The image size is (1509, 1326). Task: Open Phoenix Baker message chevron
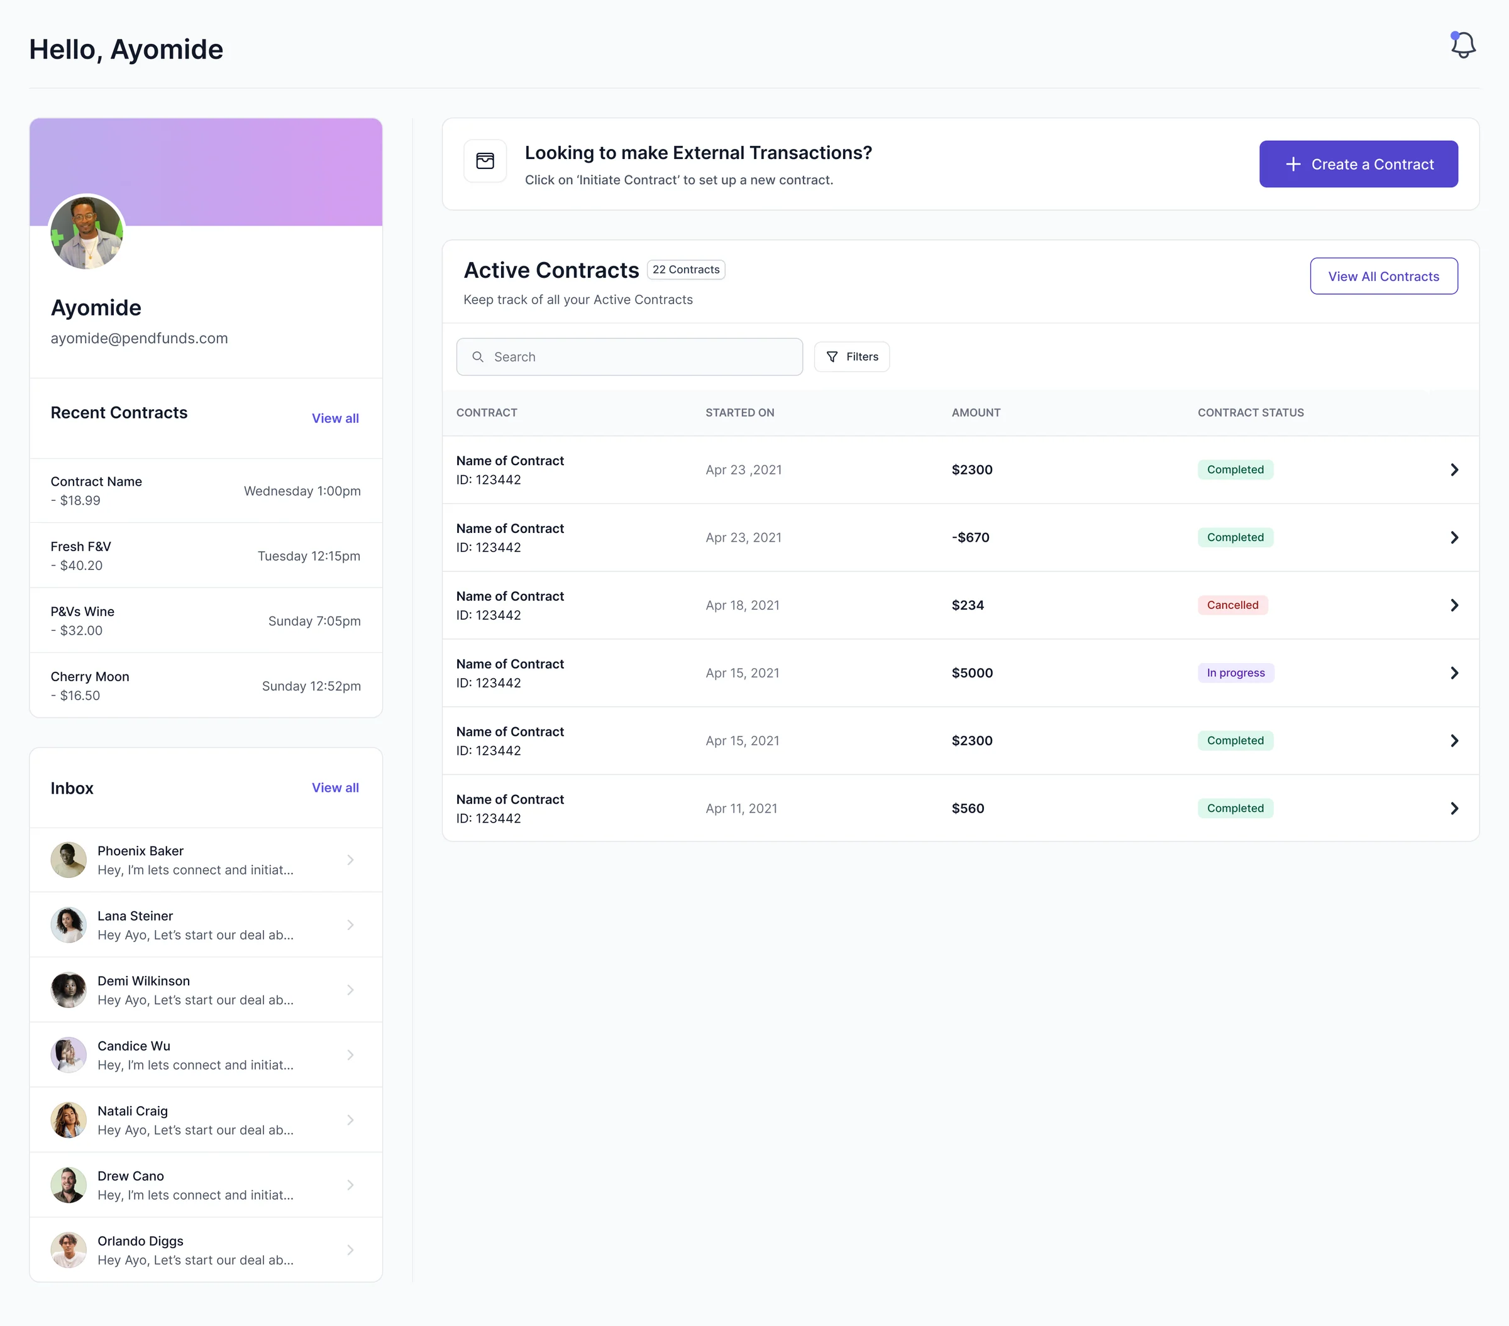pos(351,860)
